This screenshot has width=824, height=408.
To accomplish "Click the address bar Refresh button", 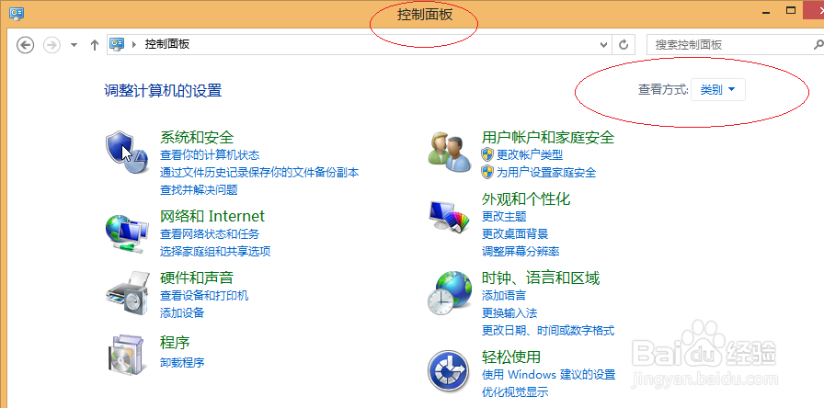I will [x=624, y=45].
